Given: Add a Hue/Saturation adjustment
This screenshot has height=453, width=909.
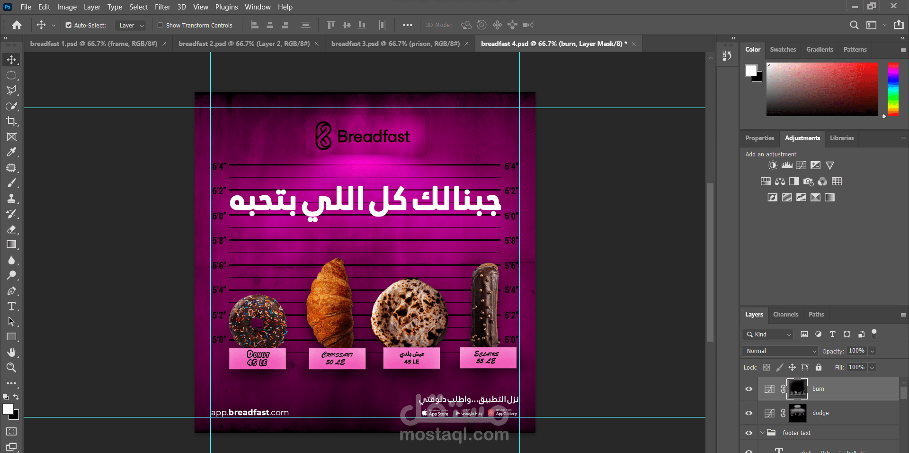Looking at the screenshot, I should coord(766,181).
